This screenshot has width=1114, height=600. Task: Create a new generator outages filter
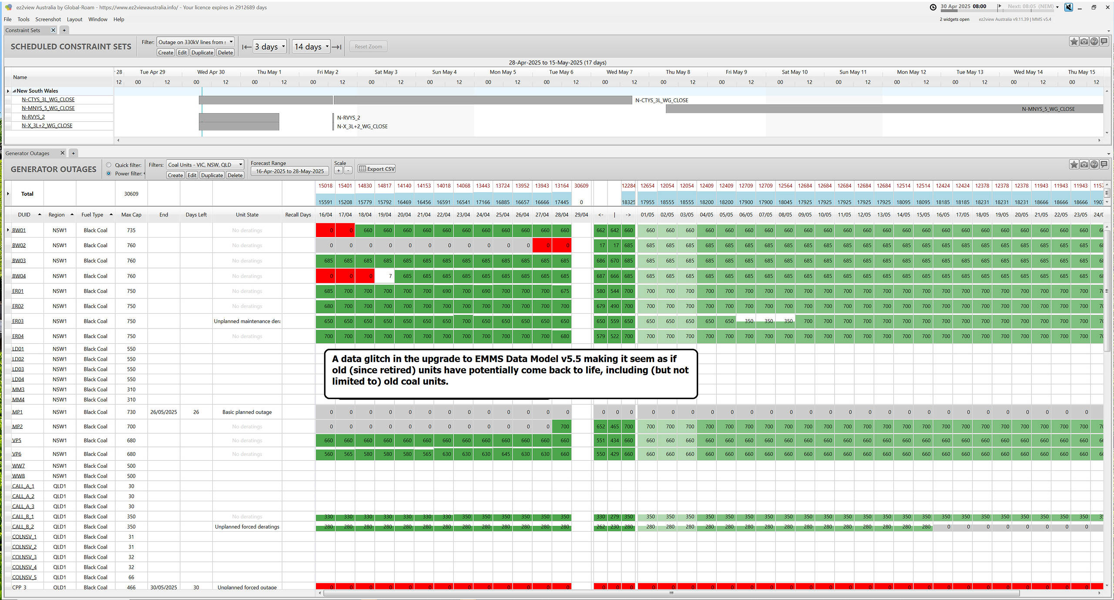coord(175,175)
